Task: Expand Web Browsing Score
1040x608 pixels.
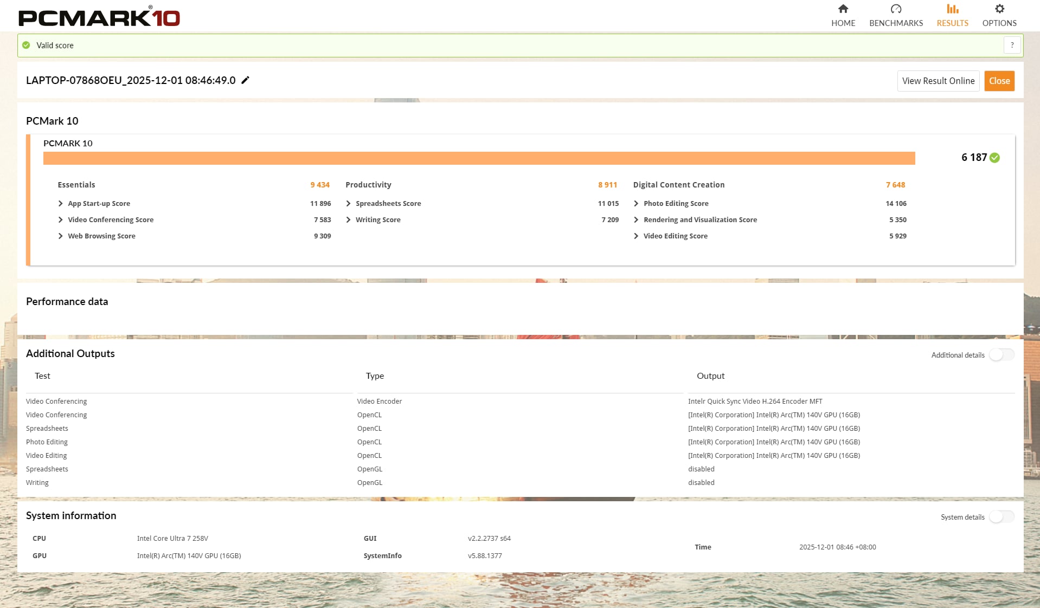Action: (60, 236)
